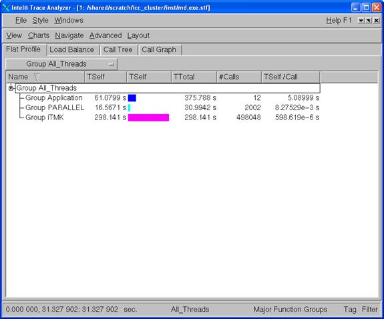Close the inner child window
Viewport: 384px width, 319px height.
(376, 20)
